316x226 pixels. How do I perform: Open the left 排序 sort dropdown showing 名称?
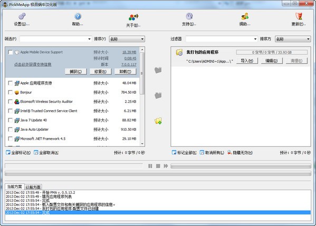[x=127, y=39]
